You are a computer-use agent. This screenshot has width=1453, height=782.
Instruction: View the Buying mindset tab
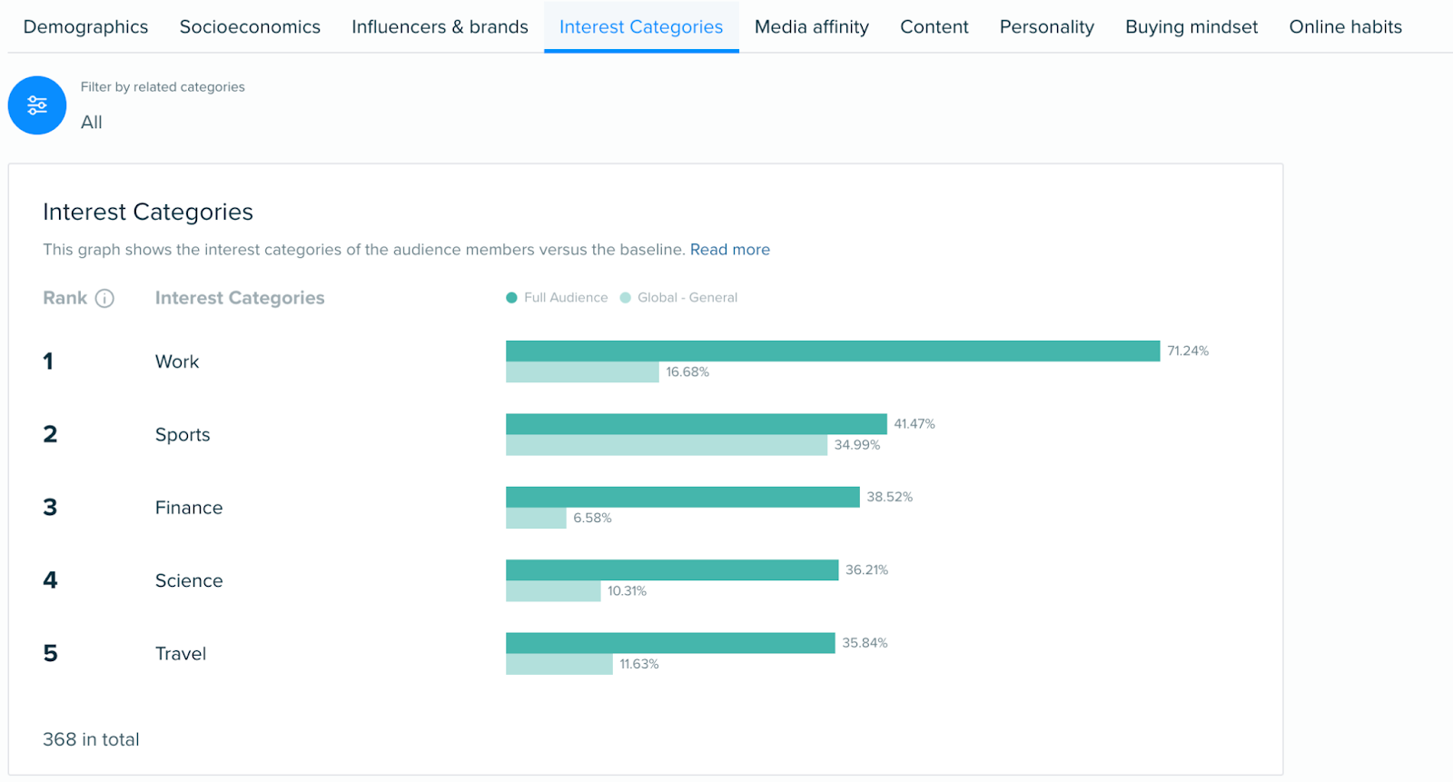pos(1191,27)
